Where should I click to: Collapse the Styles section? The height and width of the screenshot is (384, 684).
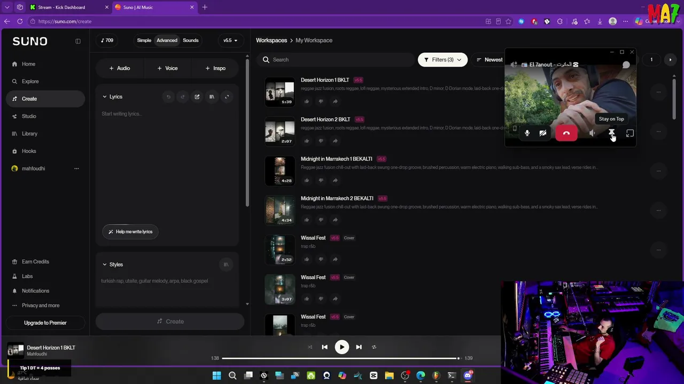click(104, 265)
